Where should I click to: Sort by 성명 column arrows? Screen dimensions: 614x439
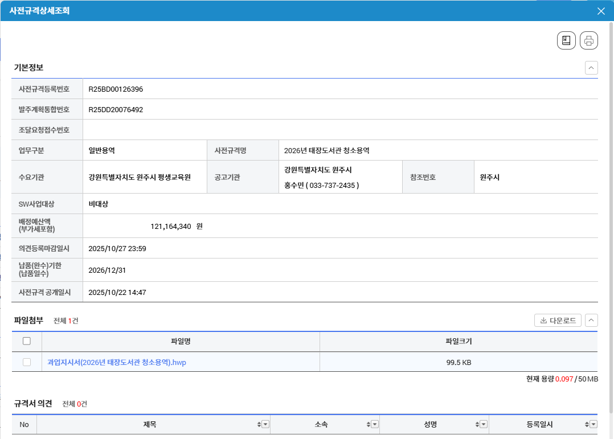tap(477, 425)
